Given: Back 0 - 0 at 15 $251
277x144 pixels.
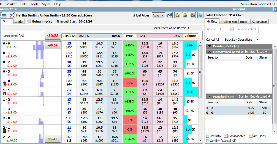Looking at the screenshot, I should pyautogui.click(x=115, y=45).
